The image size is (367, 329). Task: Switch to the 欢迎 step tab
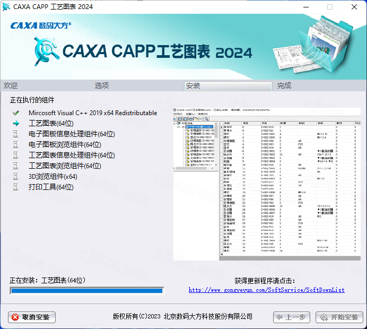tap(11, 85)
